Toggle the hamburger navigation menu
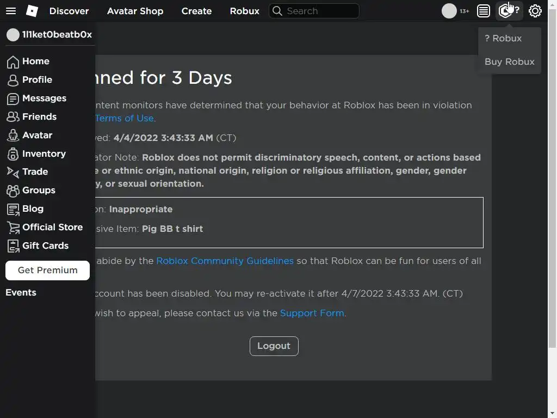The image size is (557, 418). pyautogui.click(x=11, y=11)
